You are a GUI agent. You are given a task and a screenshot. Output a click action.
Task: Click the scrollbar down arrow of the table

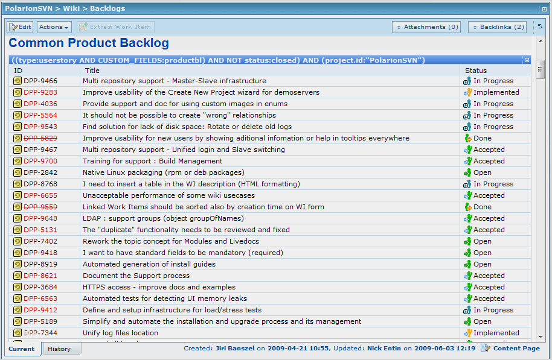540,337
